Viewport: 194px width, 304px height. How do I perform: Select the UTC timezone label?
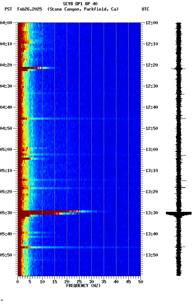pos(145,9)
